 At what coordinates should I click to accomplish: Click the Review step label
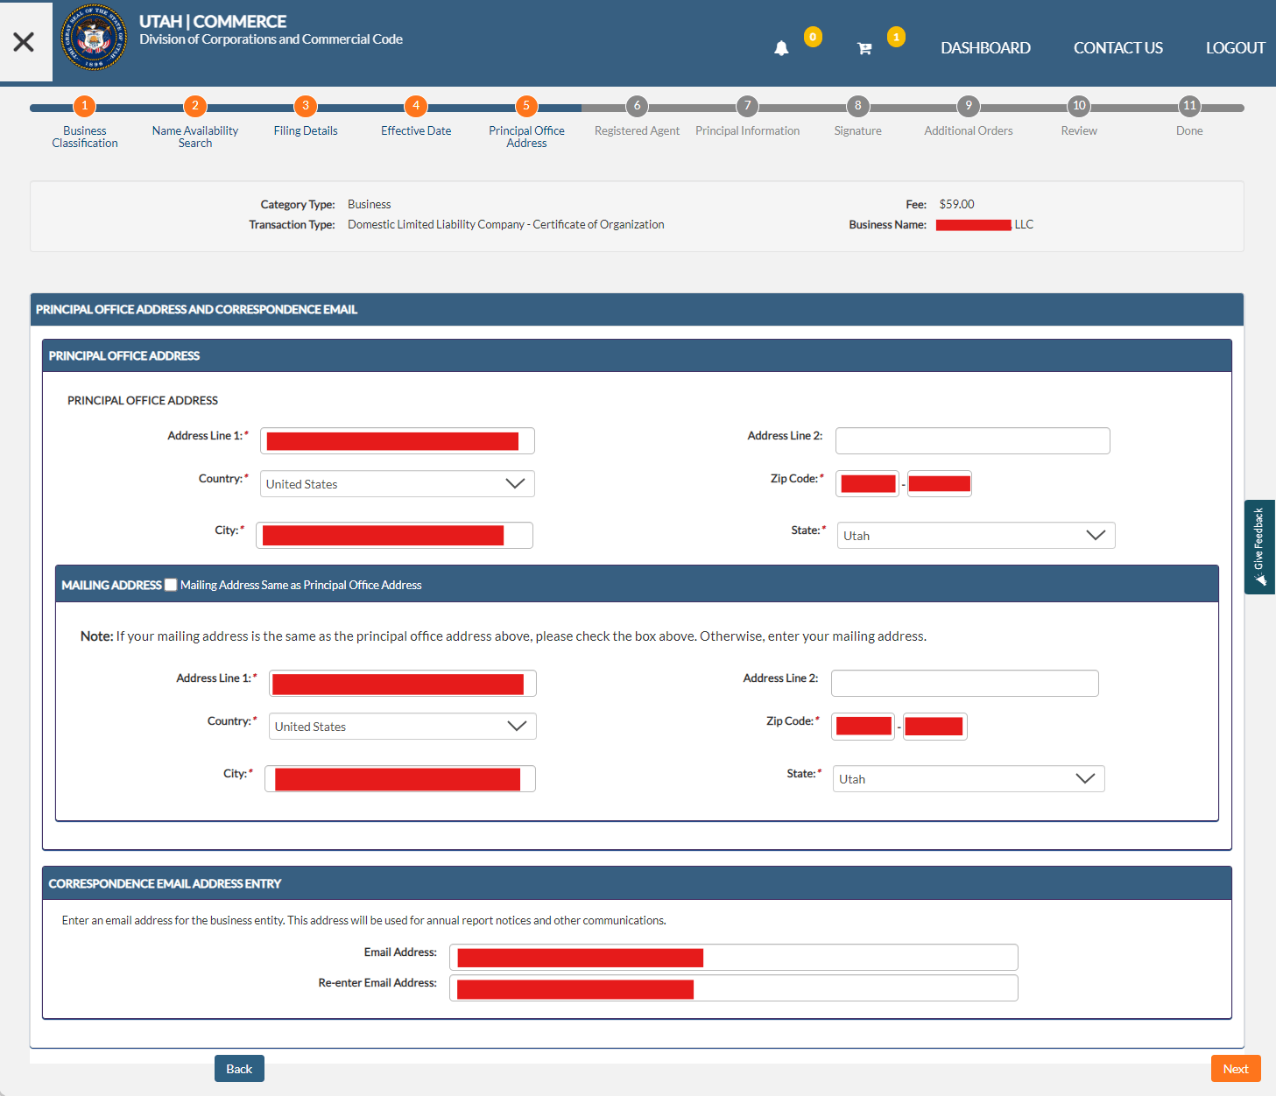tap(1079, 130)
